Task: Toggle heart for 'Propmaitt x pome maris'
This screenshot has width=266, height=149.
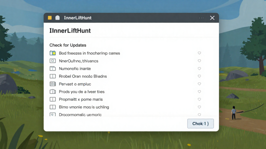Action: (199, 99)
